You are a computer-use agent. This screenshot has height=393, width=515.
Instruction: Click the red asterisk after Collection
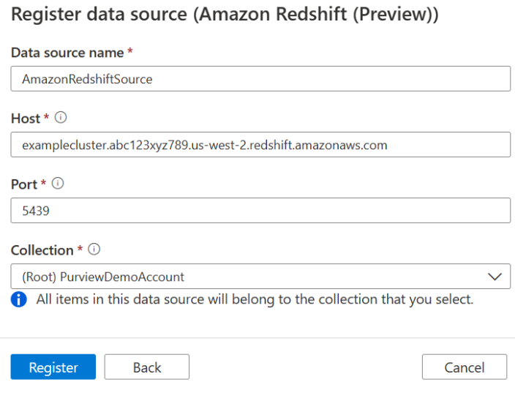tap(80, 250)
